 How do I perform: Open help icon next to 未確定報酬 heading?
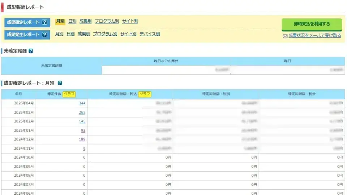(x=31, y=51)
